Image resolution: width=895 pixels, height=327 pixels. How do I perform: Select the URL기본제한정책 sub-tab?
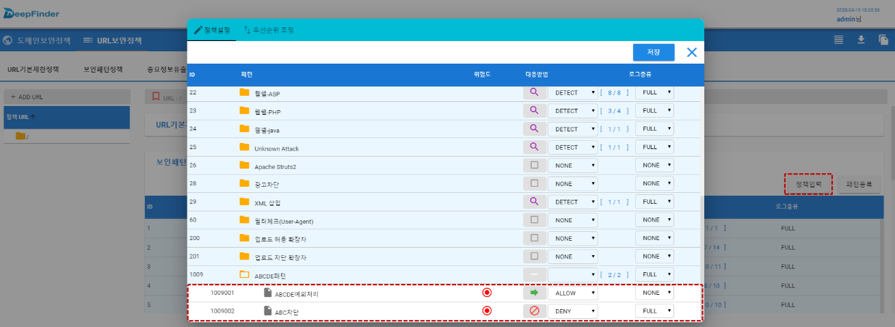coord(34,69)
